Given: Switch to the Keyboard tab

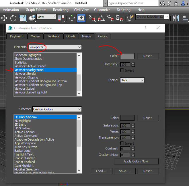Looking at the screenshot, I should click(x=17, y=36).
